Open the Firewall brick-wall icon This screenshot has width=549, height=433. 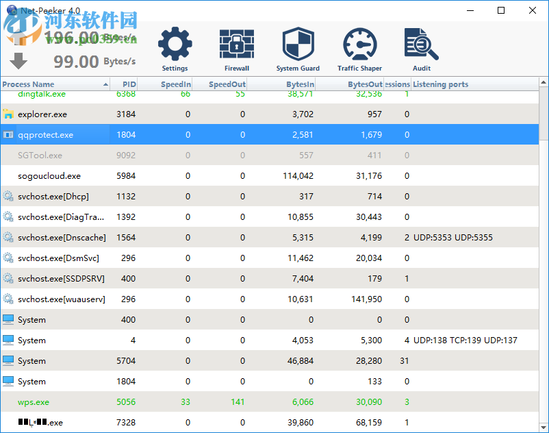(x=236, y=43)
